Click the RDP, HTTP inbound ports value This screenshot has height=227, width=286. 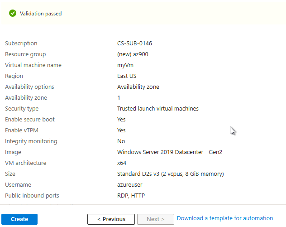tap(131, 196)
